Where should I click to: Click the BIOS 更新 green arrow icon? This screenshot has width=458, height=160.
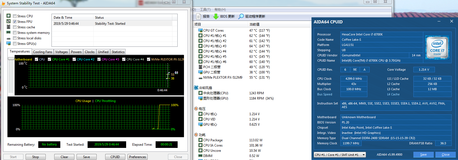(216, 16)
